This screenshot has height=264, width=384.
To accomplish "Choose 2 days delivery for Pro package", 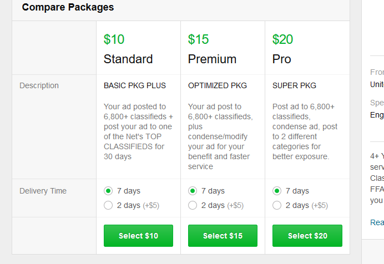I will pos(277,205).
